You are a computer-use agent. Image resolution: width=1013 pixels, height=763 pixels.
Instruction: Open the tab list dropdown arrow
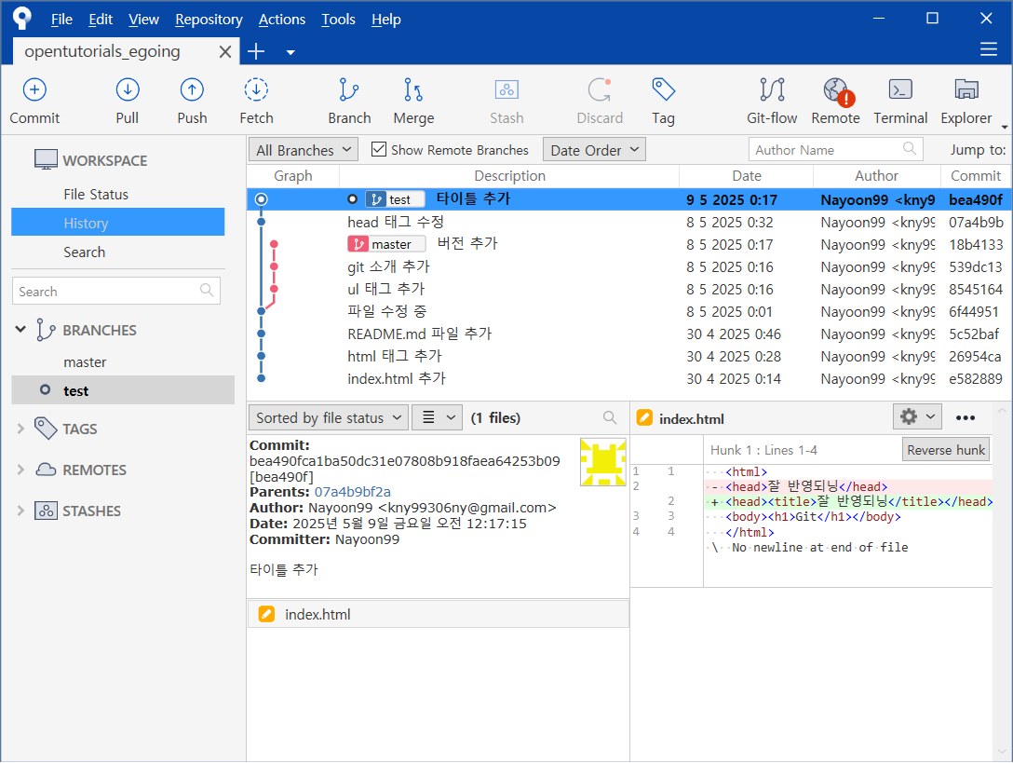[x=290, y=52]
